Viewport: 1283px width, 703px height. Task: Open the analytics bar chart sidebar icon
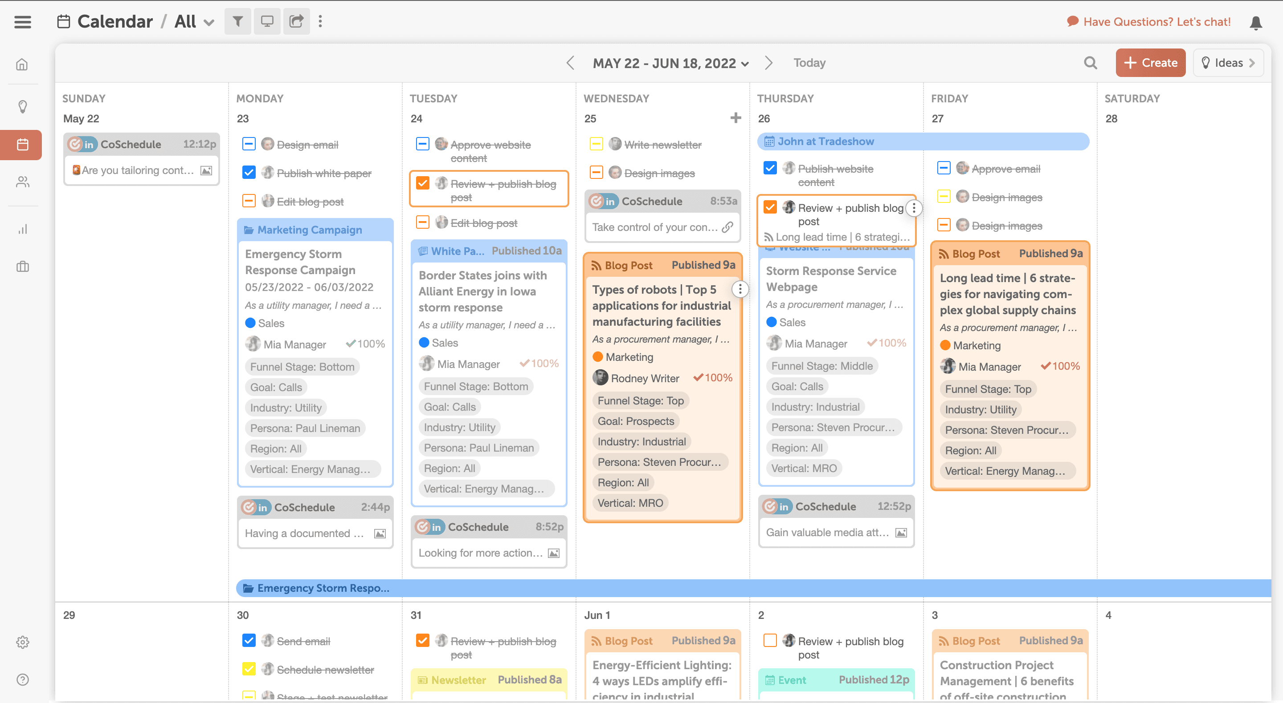pyautogui.click(x=22, y=229)
